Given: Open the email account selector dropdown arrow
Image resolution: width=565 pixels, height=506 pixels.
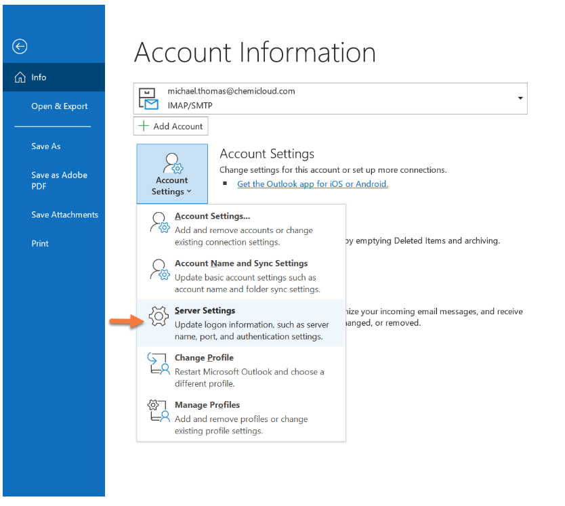Looking at the screenshot, I should click(x=520, y=98).
